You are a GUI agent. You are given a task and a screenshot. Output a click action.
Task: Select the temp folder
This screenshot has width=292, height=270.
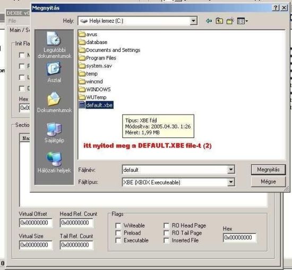point(88,74)
